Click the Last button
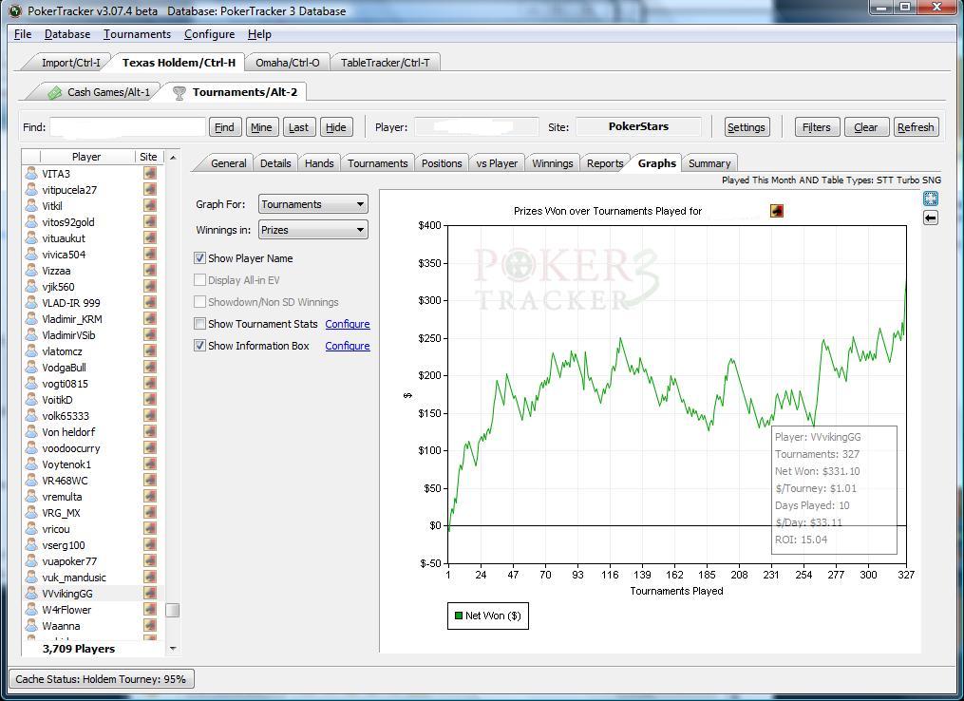964x701 pixels. 299,126
